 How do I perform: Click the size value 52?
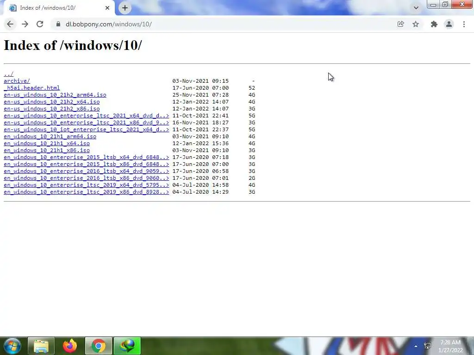(x=252, y=88)
